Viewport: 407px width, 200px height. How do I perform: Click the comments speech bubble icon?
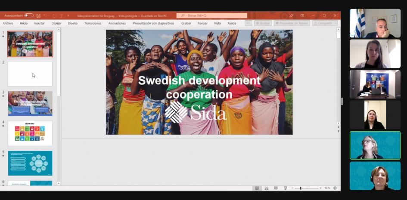(x=249, y=23)
